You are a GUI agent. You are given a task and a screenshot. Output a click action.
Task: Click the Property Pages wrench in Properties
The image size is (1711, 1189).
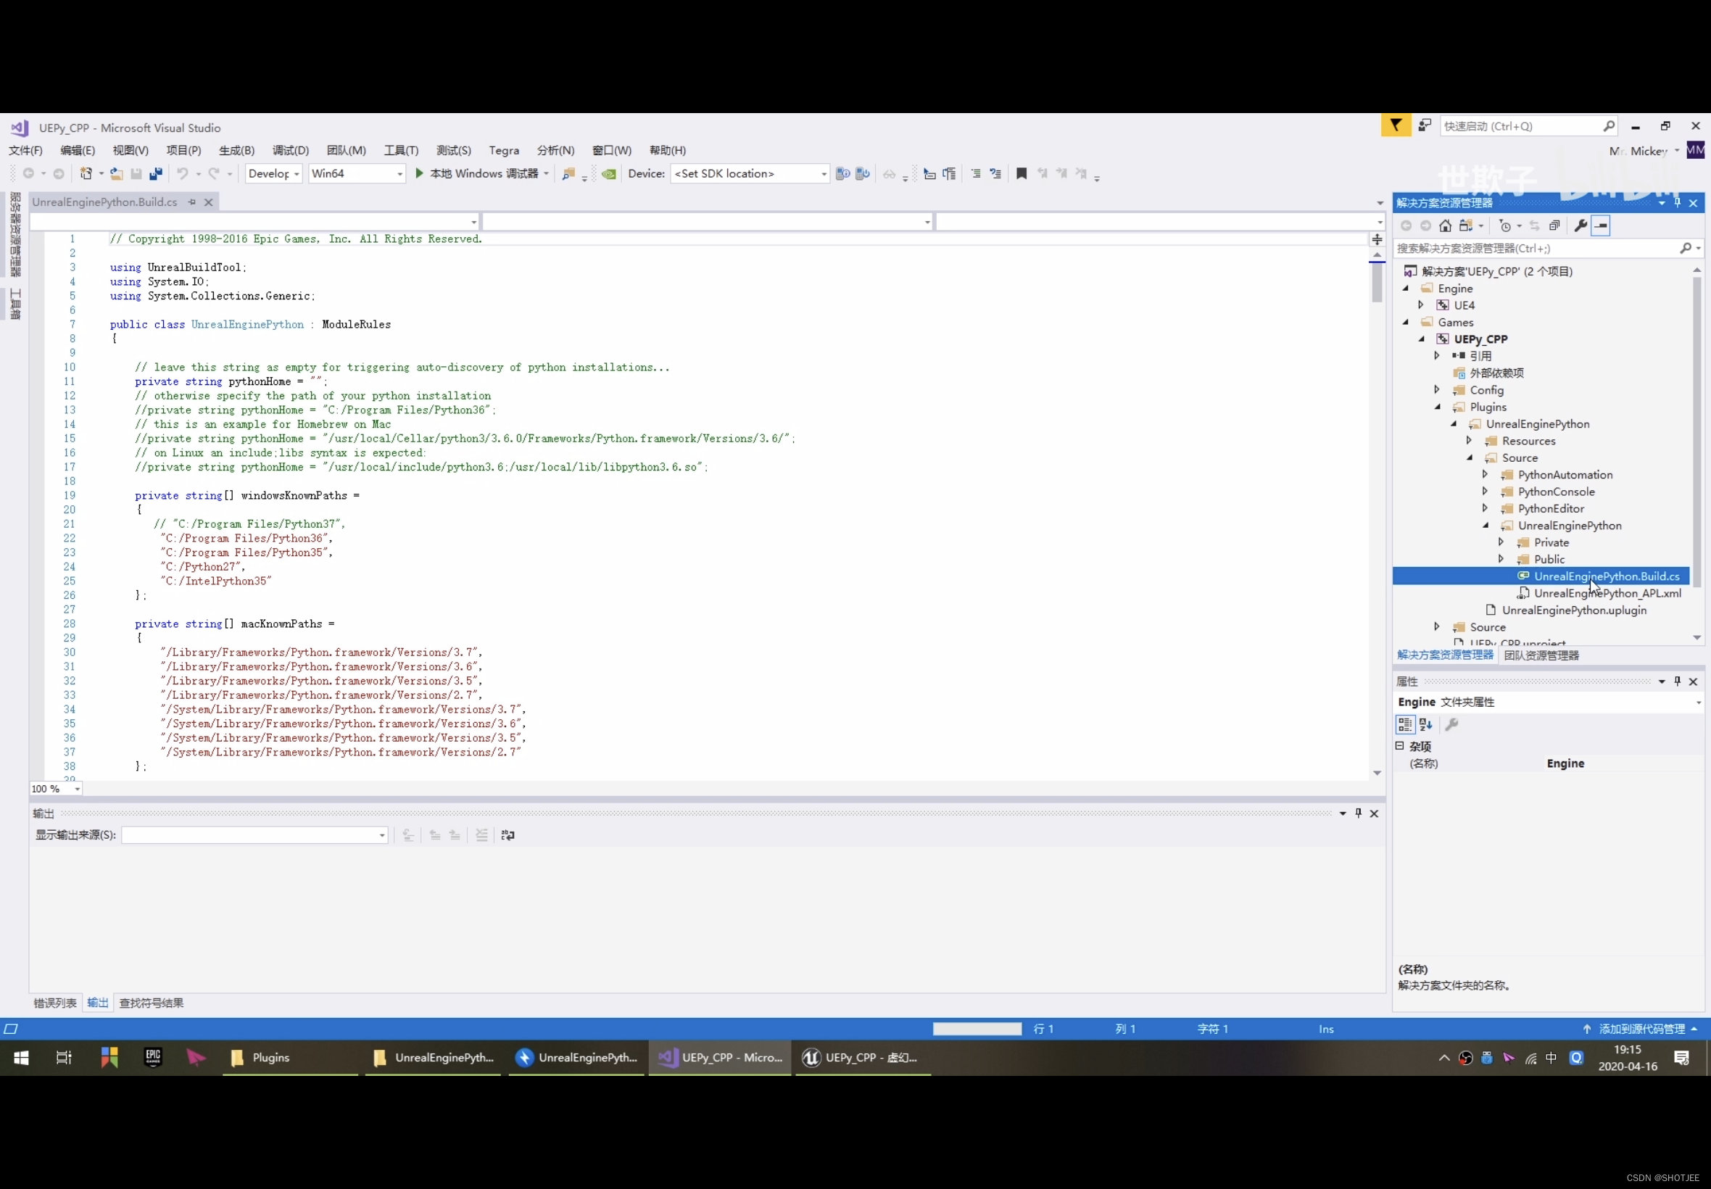click(x=1451, y=724)
